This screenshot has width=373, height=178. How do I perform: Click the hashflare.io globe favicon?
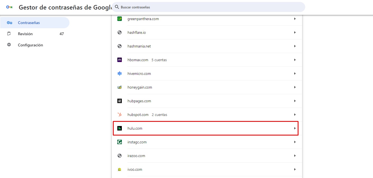[x=120, y=32]
